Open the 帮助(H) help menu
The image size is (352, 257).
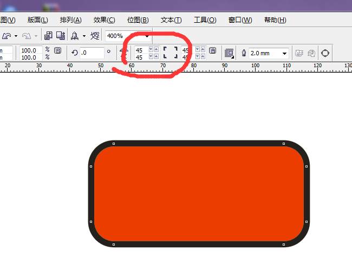[275, 20]
